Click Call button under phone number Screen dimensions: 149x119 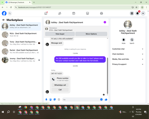point(60,90)
